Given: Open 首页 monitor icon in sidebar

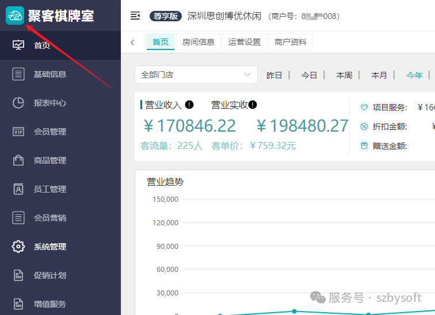Looking at the screenshot, I should [18, 45].
